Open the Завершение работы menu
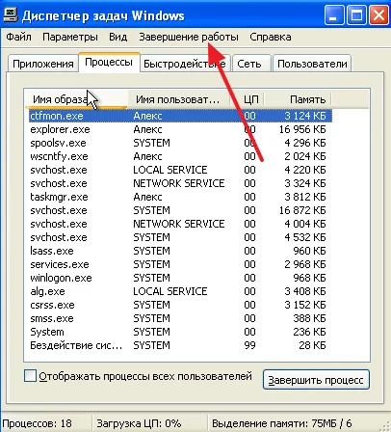The height and width of the screenshot is (432, 391). point(189,37)
